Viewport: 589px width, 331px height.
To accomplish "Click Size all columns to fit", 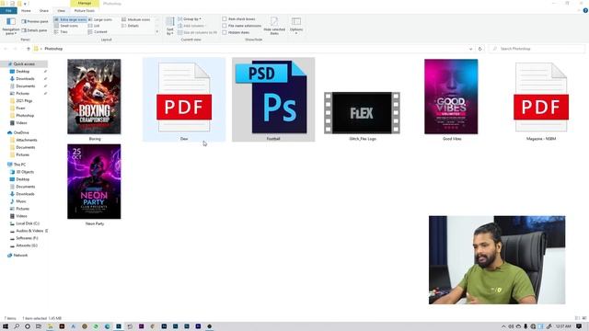I will pos(197,33).
